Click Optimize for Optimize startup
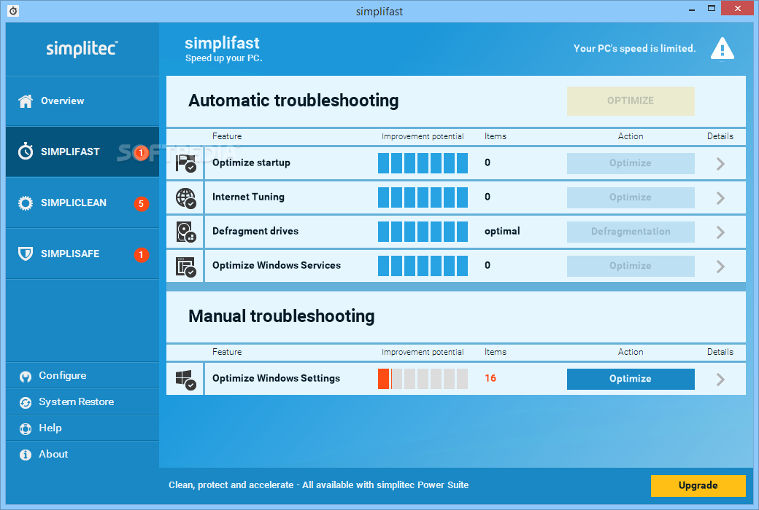This screenshot has height=510, width=759. coord(631,163)
